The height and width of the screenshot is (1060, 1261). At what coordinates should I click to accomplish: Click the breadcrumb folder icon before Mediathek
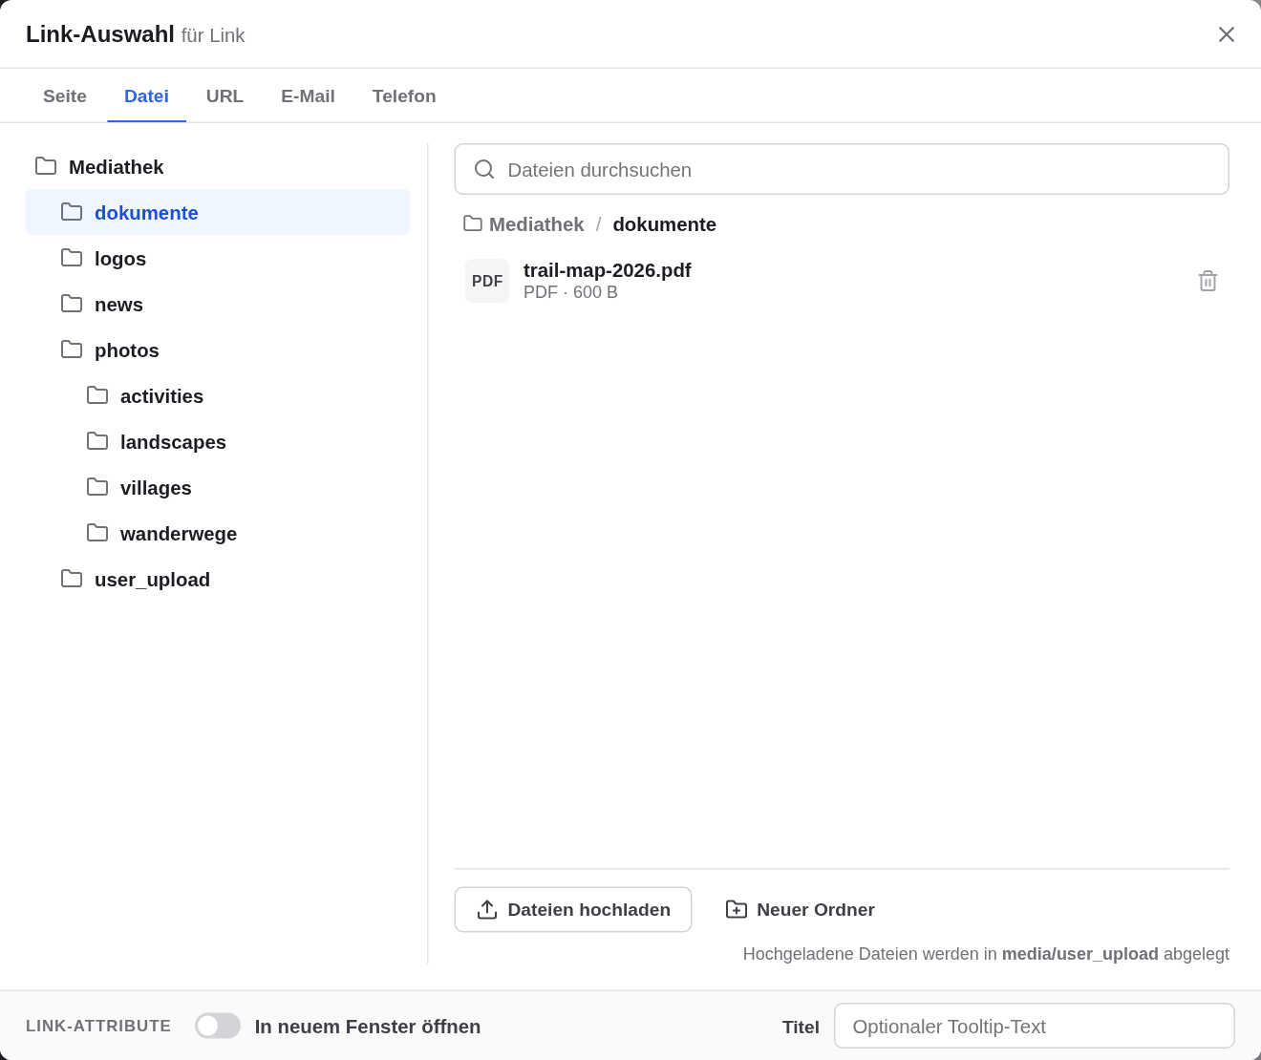[x=473, y=223]
